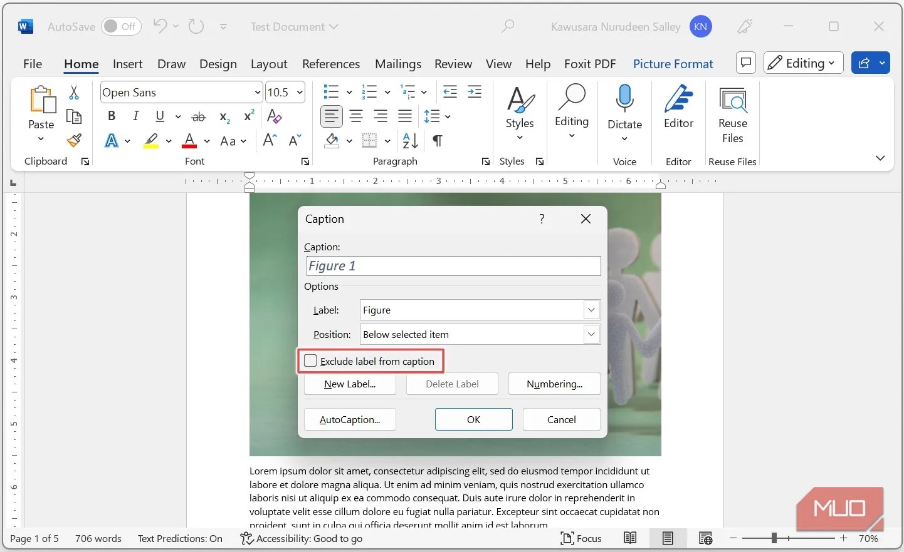Image resolution: width=904 pixels, height=552 pixels.
Task: Click the center alignment icon
Action: [x=356, y=116]
